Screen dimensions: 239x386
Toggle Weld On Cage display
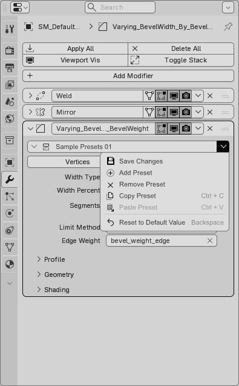coord(149,96)
